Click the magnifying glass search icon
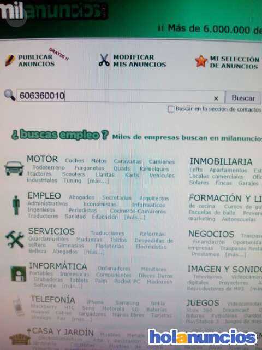 pos(10,95)
